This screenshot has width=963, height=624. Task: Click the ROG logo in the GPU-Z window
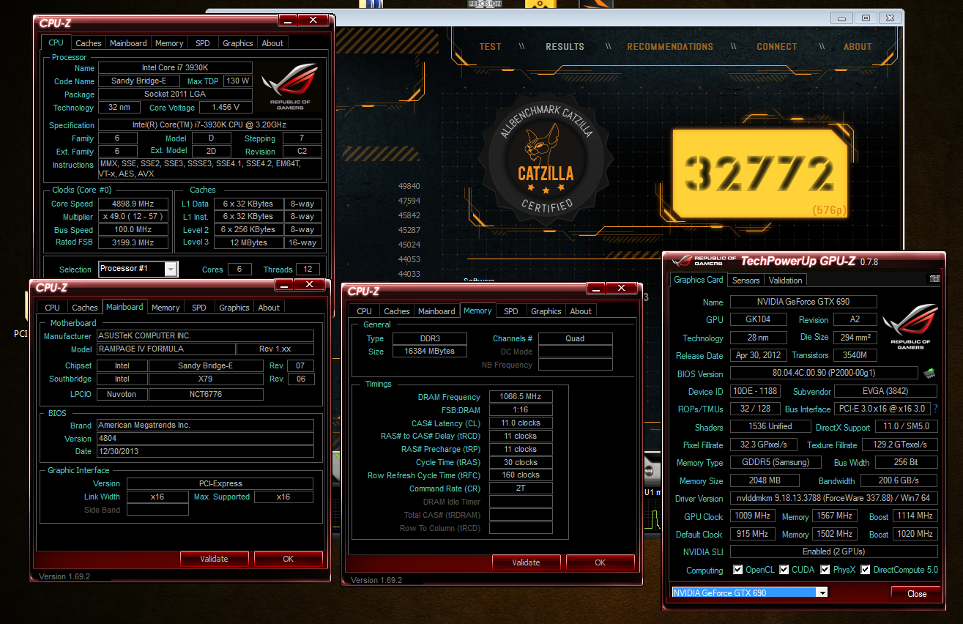pyautogui.click(x=910, y=327)
